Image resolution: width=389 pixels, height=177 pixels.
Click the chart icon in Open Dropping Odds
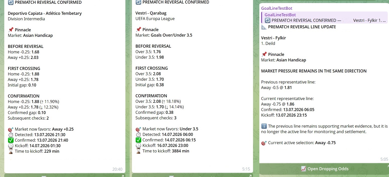(x=303, y=169)
